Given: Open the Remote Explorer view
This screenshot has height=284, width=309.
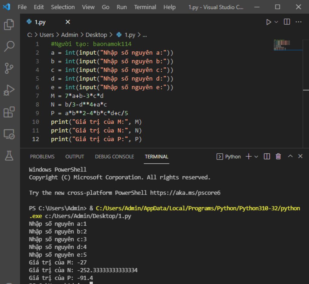Looking at the screenshot, I should [9, 134].
